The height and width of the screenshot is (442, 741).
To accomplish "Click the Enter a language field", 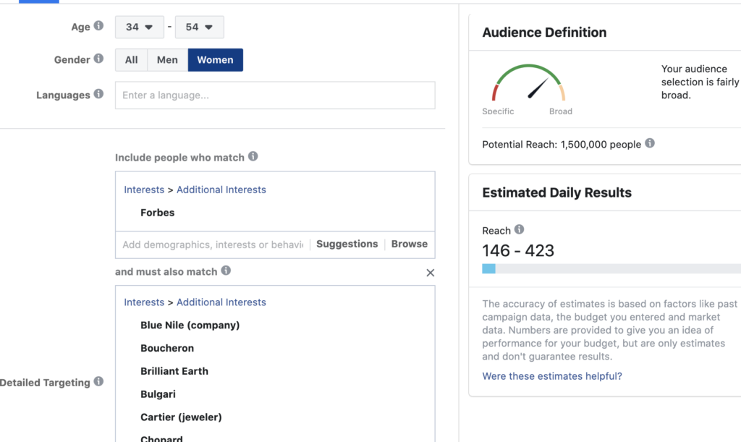I will click(275, 95).
